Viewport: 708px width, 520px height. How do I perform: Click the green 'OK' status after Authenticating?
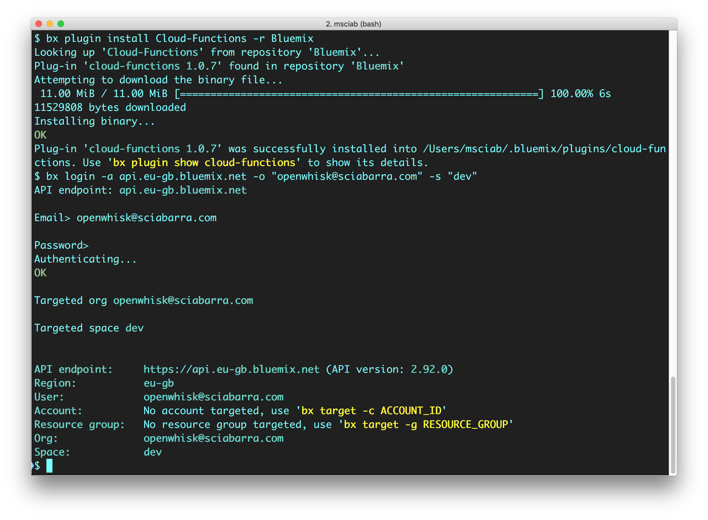pyautogui.click(x=40, y=273)
